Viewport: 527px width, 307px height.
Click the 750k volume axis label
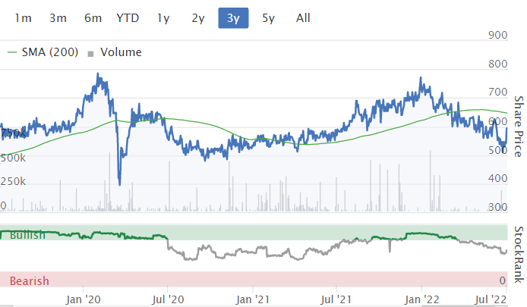tap(14, 133)
